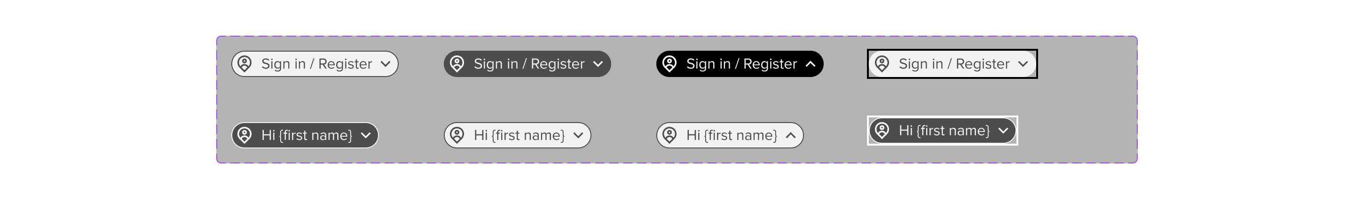Click account icon in dark gray Sign in button
This screenshot has height=201, width=1354.
click(x=457, y=64)
